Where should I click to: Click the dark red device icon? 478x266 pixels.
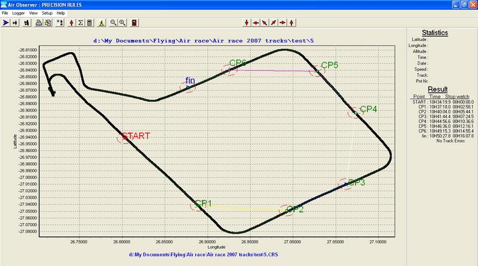click(135, 23)
